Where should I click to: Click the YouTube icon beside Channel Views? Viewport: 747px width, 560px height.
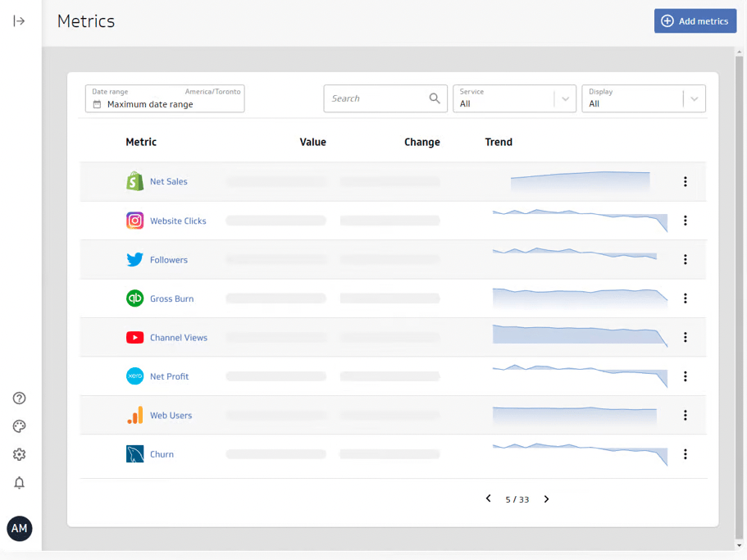click(x=135, y=338)
